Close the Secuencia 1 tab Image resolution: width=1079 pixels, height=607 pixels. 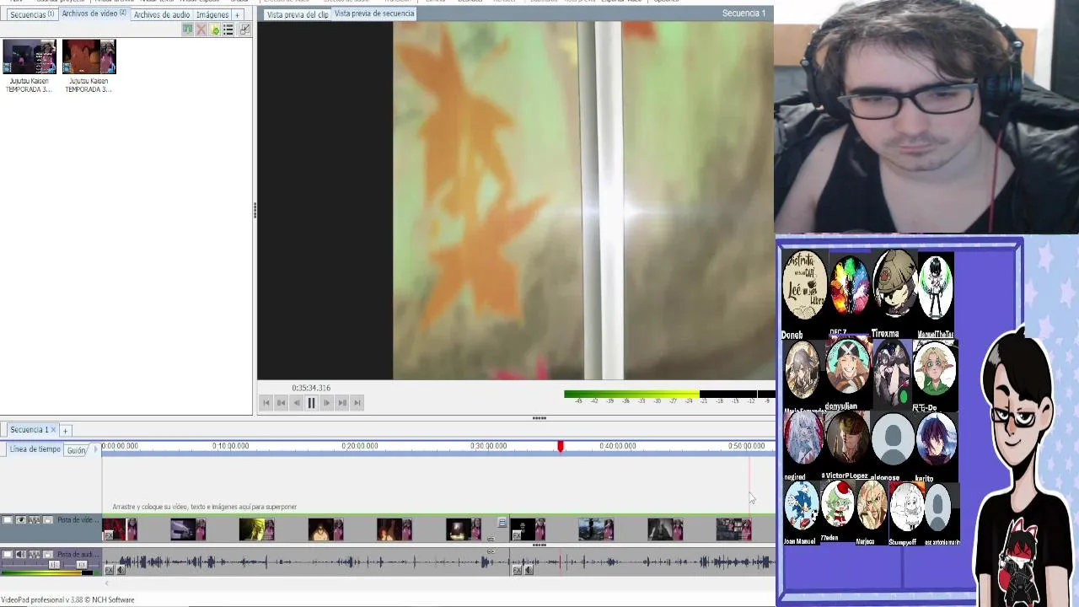(53, 430)
